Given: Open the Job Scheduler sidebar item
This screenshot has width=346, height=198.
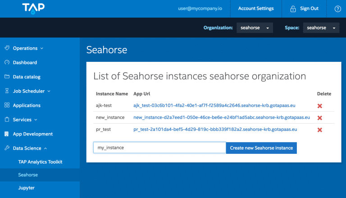Looking at the screenshot, I should pyautogui.click(x=29, y=91).
